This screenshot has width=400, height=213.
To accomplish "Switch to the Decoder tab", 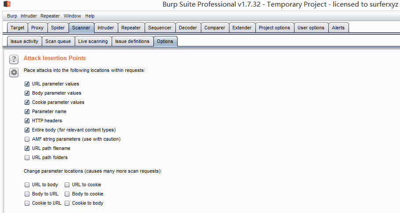I will [x=188, y=28].
